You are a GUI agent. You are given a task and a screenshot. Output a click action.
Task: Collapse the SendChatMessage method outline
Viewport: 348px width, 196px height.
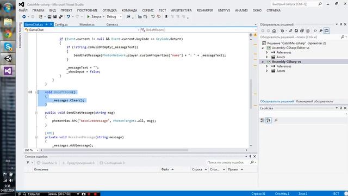[x=36, y=113]
